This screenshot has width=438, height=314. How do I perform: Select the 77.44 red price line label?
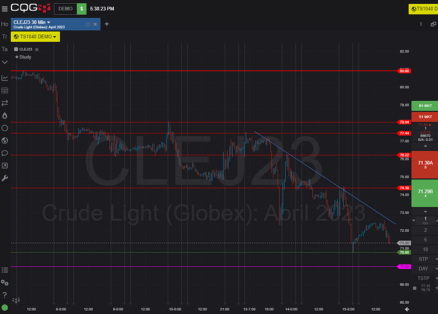coord(404,133)
